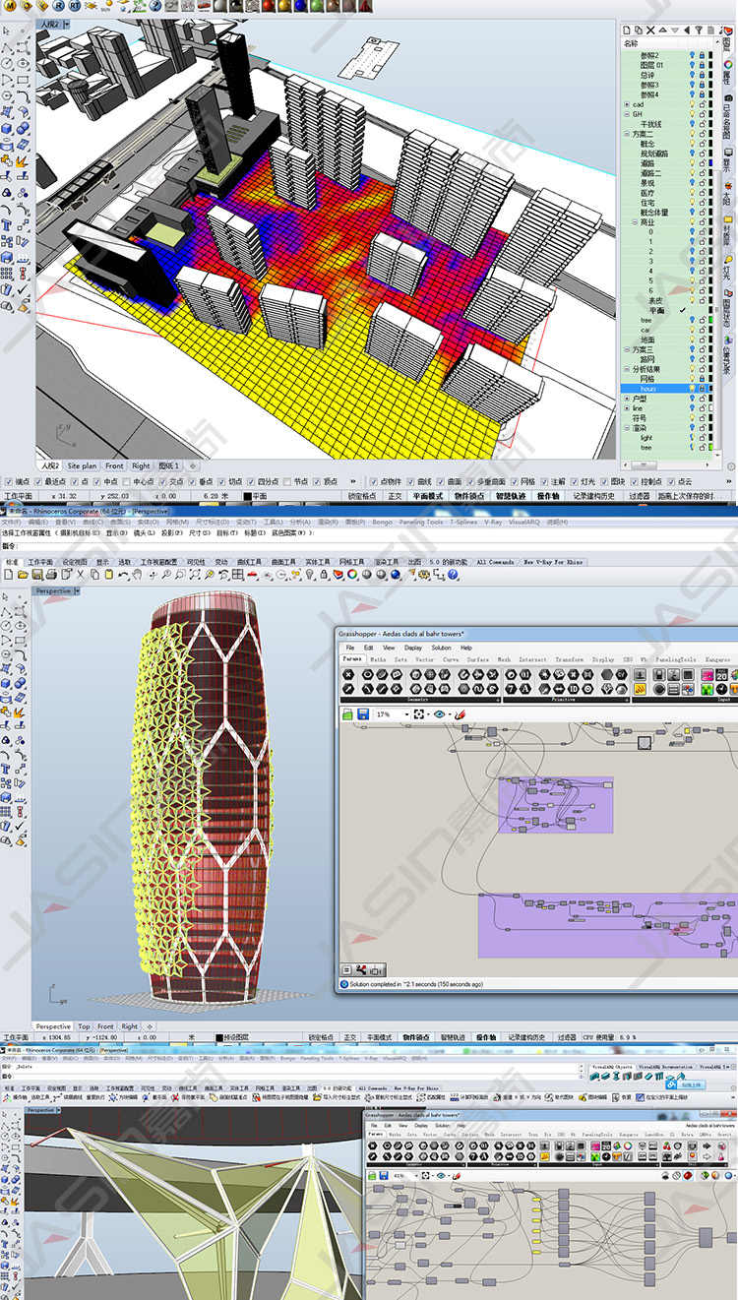Collapse the 方案三 layer group
The height and width of the screenshot is (1300, 738).
(627, 350)
